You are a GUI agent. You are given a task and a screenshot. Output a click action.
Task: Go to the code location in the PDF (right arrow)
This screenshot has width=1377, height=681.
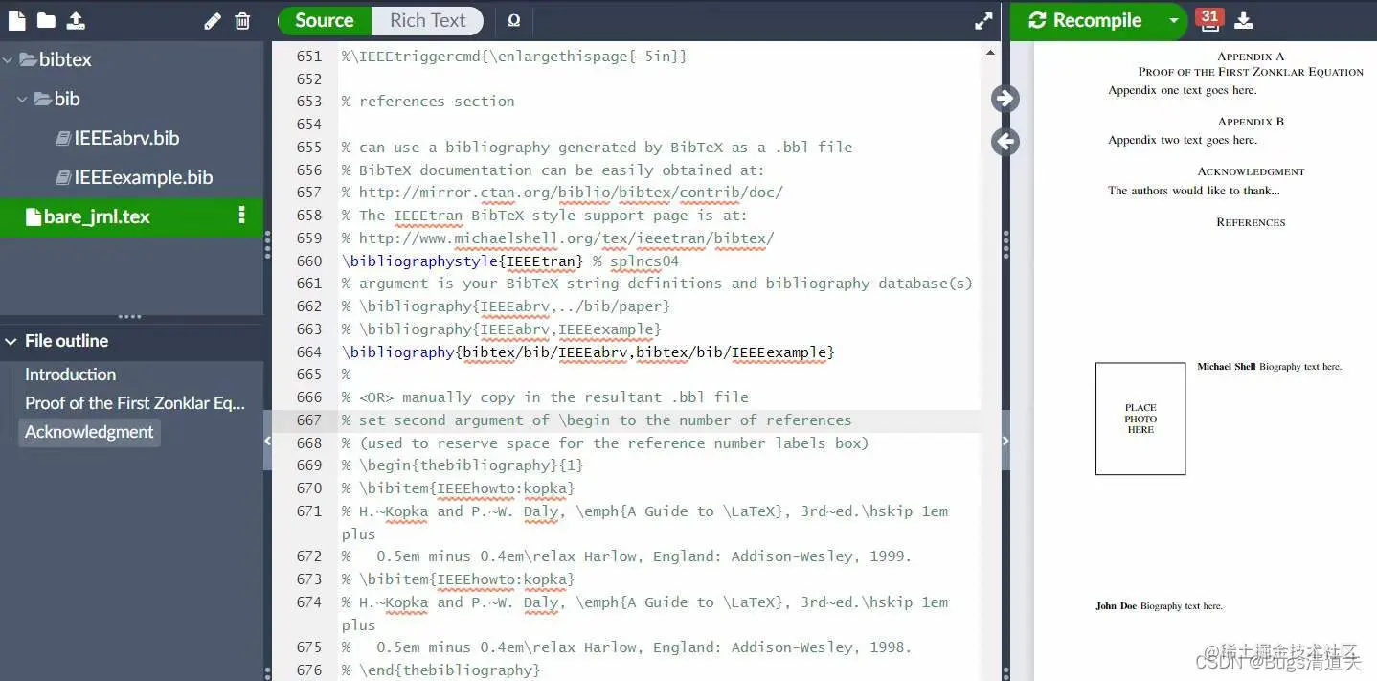click(1005, 98)
